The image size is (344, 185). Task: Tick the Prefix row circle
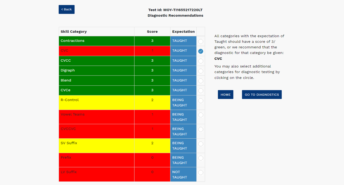(201, 158)
